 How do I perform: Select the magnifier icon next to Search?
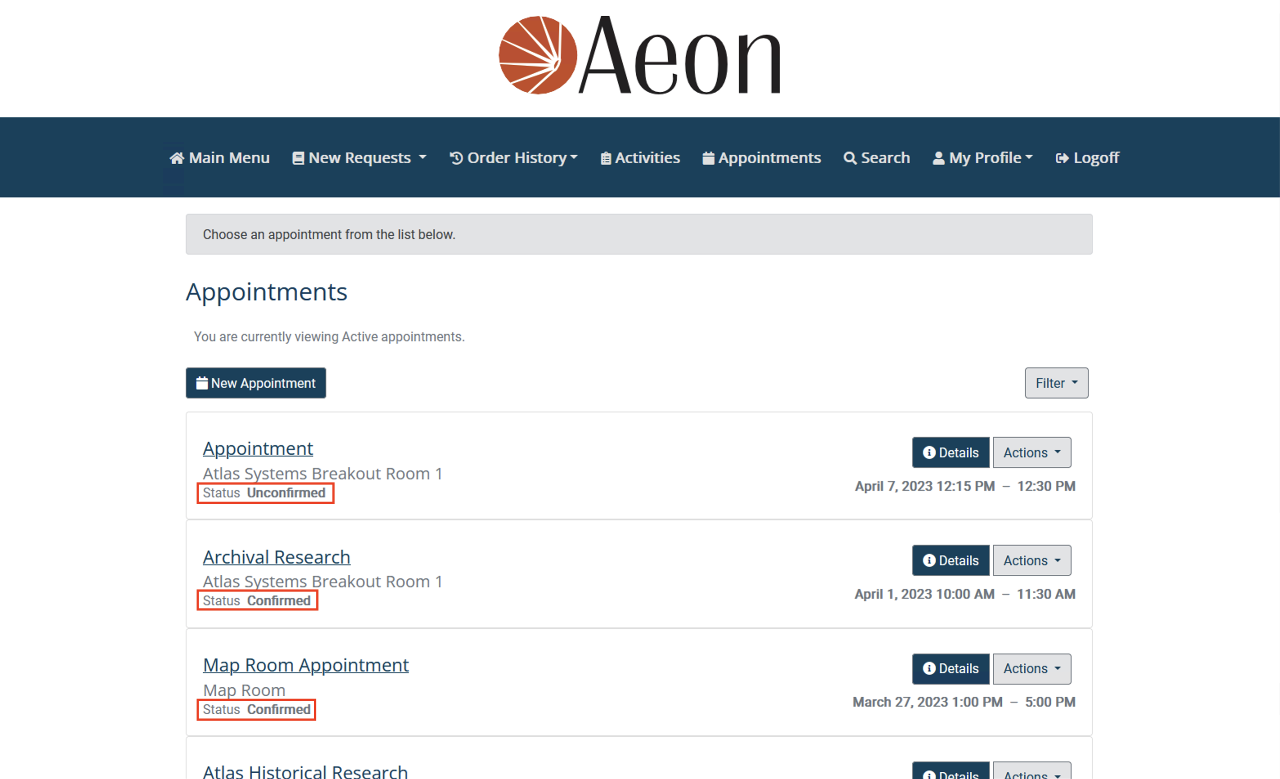(850, 157)
